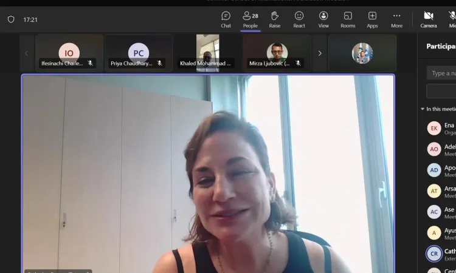Open the Chat panel

pos(226,19)
